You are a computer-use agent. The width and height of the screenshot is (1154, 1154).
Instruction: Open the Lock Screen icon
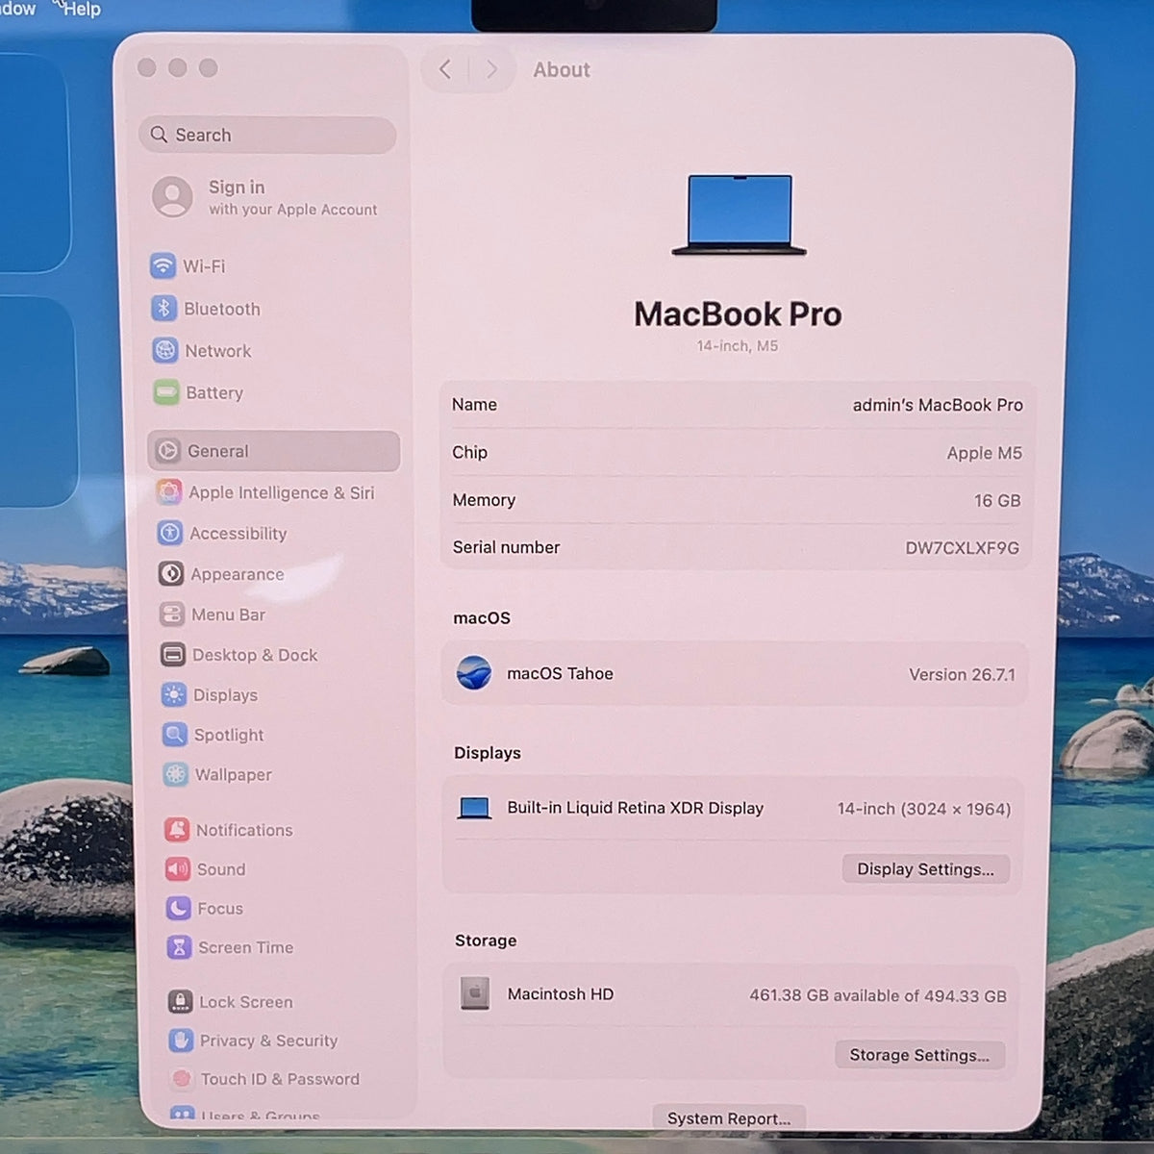[x=181, y=1001]
